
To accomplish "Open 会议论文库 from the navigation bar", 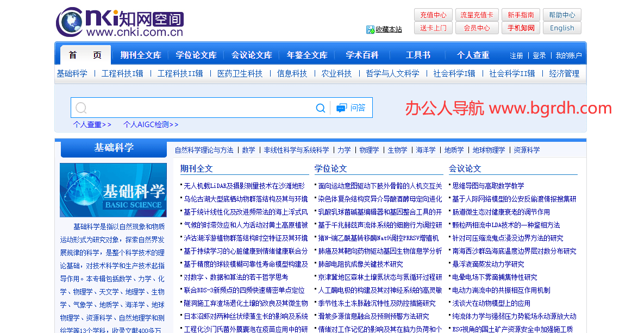I will [x=251, y=55].
